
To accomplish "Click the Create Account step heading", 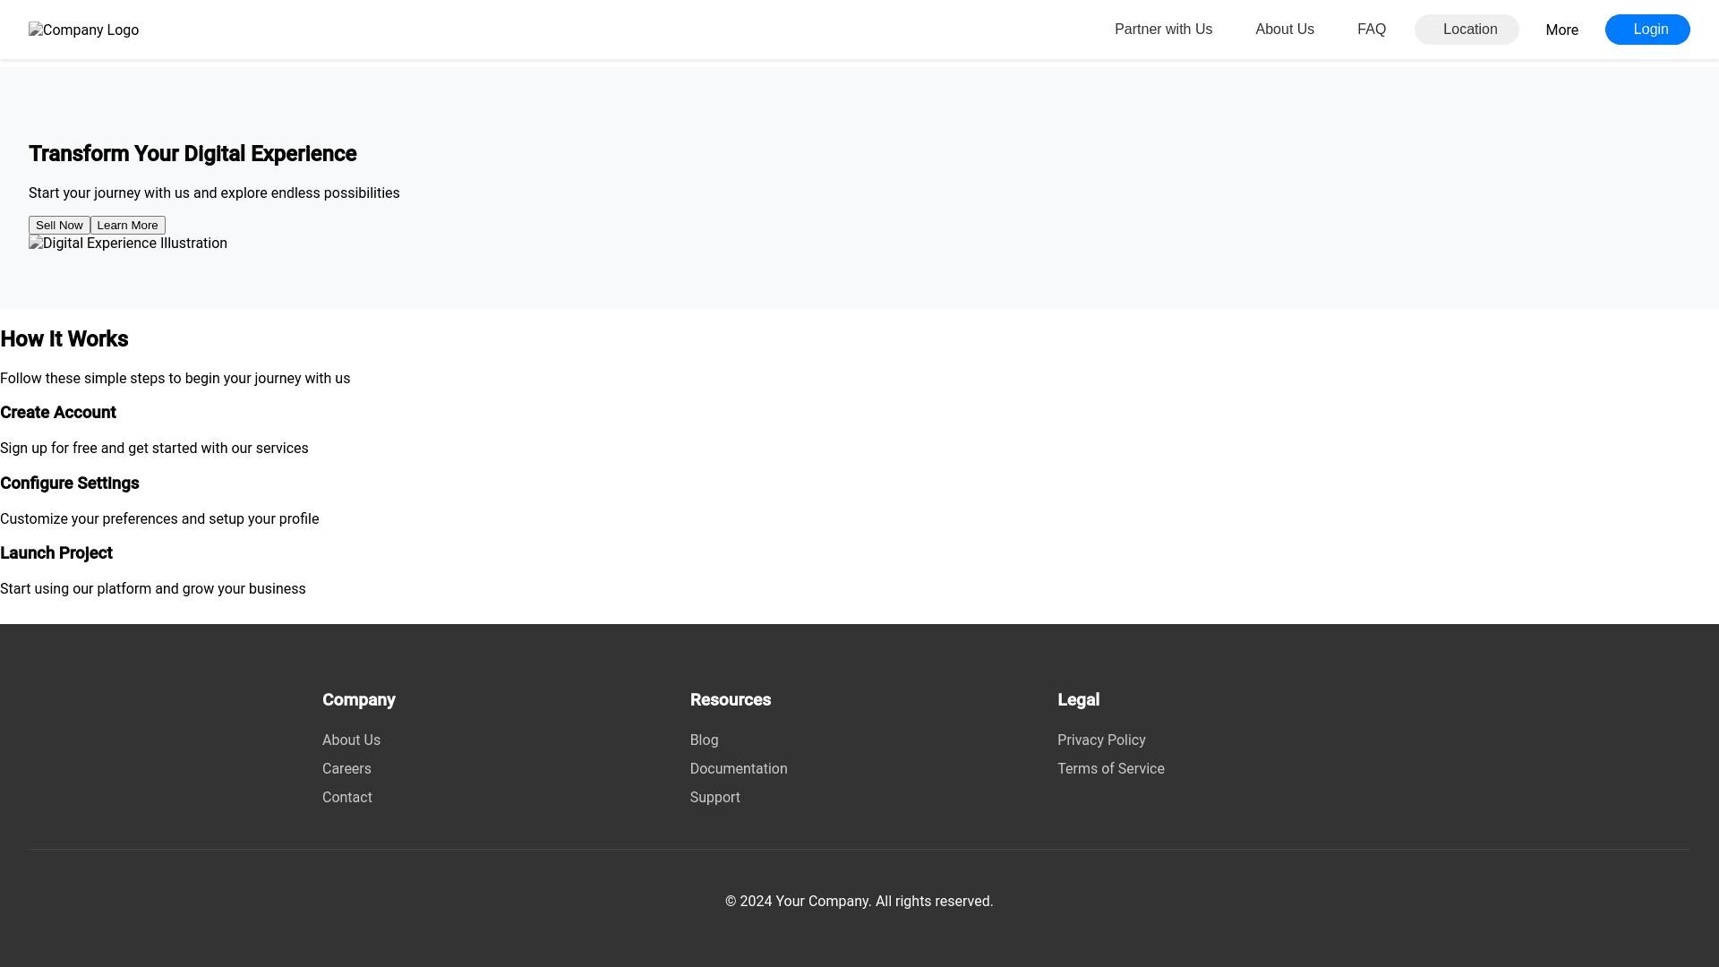I will point(58,413).
